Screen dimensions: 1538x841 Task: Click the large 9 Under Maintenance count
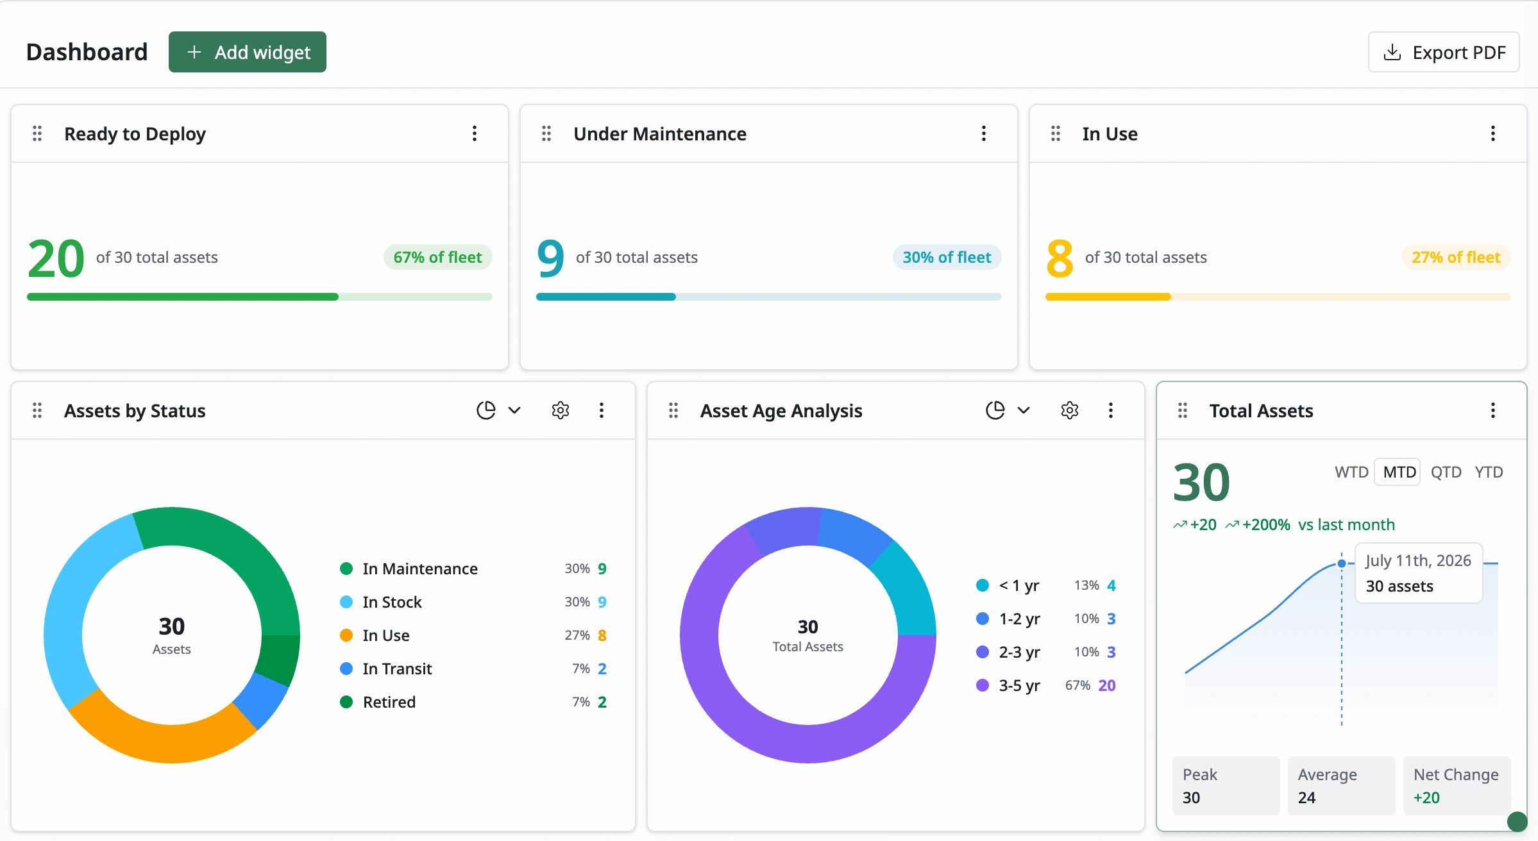pos(550,258)
